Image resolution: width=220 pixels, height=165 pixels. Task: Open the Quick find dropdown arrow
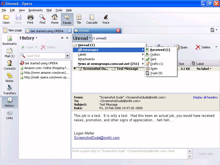(67, 56)
